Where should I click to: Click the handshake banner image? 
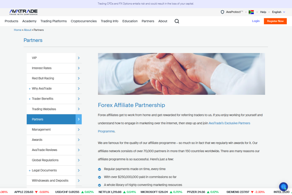[181, 74]
